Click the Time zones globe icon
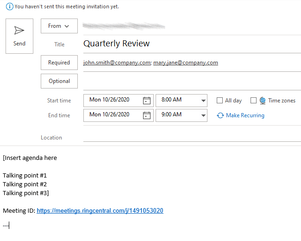 click(x=263, y=101)
